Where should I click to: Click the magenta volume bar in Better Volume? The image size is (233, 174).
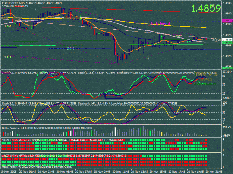pos(73,132)
